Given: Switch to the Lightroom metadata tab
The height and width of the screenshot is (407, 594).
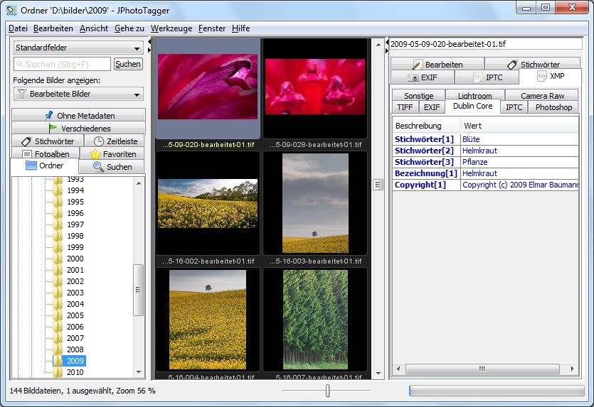Looking at the screenshot, I should click(x=474, y=96).
